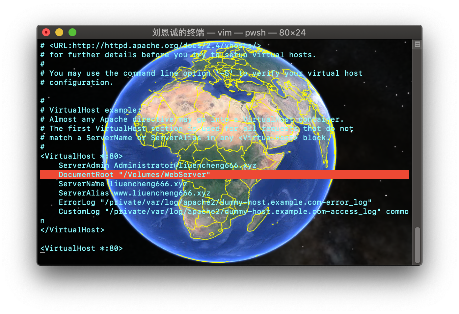Click the CustomLog path line
Viewport: 459px width, 314px height.
tap(233, 212)
